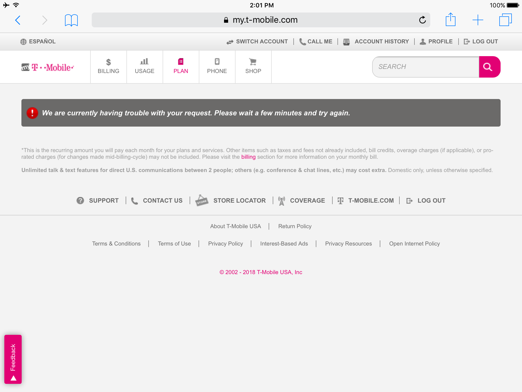Open the Profile page
522x392 pixels.
tap(440, 41)
